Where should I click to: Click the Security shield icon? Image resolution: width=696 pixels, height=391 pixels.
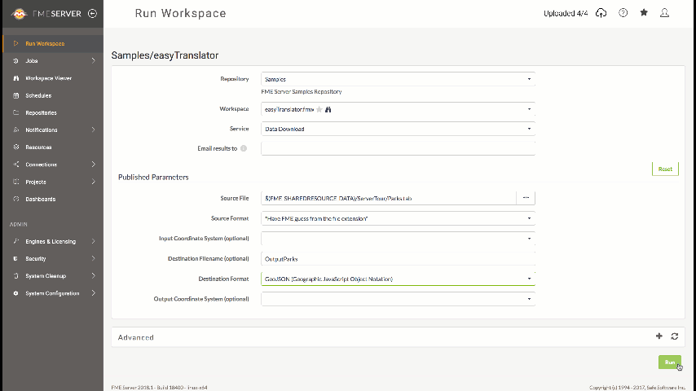[16, 258]
